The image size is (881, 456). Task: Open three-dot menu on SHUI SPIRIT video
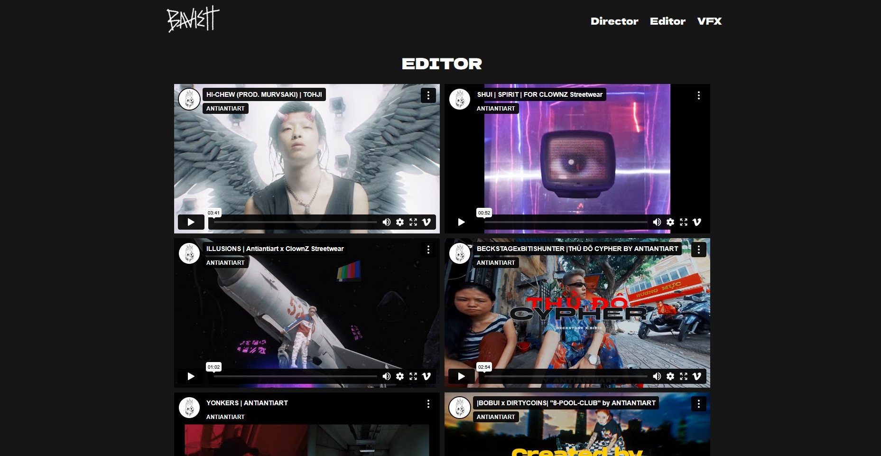tap(698, 95)
